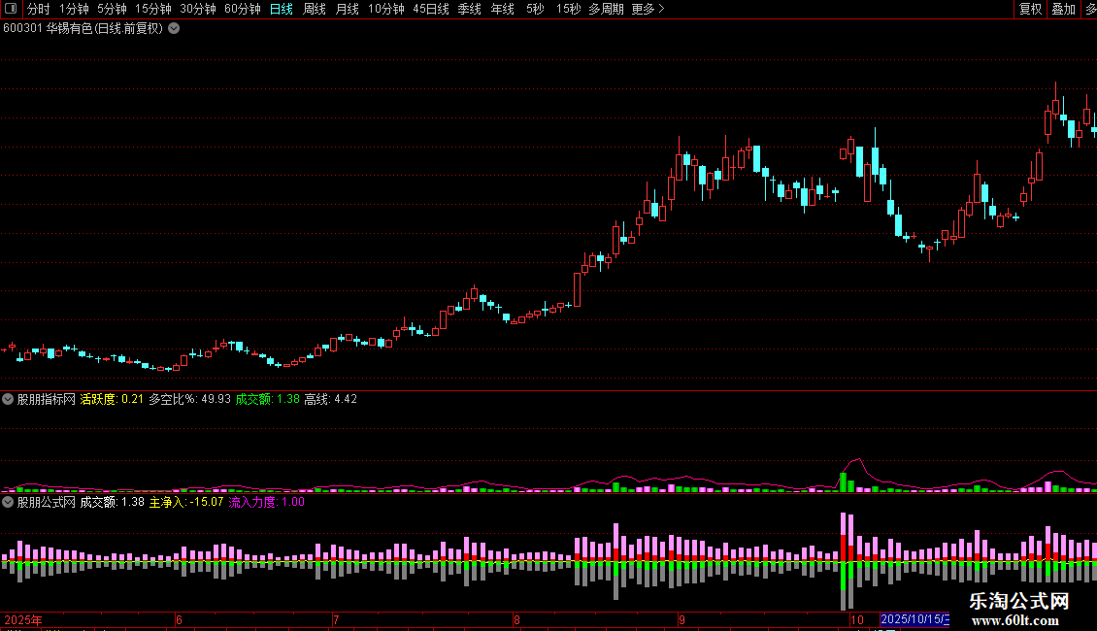Switch to 周线 weekly chart

(315, 9)
